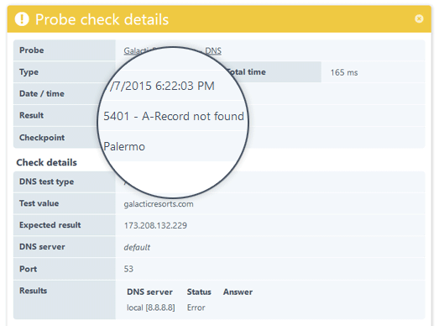
Task: Click the warning exclamation icon in header
Action: pyautogui.click(x=22, y=19)
